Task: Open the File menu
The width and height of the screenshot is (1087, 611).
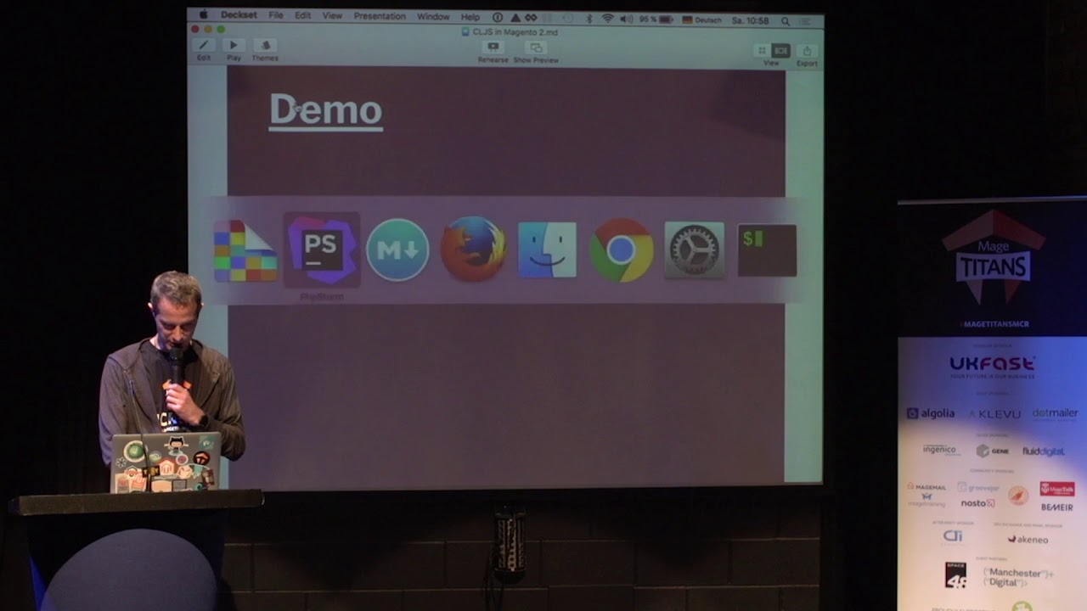Action: (276, 16)
